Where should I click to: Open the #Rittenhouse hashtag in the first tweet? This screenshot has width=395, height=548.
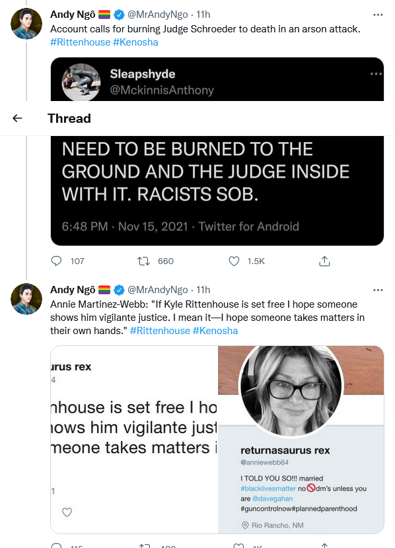click(81, 42)
